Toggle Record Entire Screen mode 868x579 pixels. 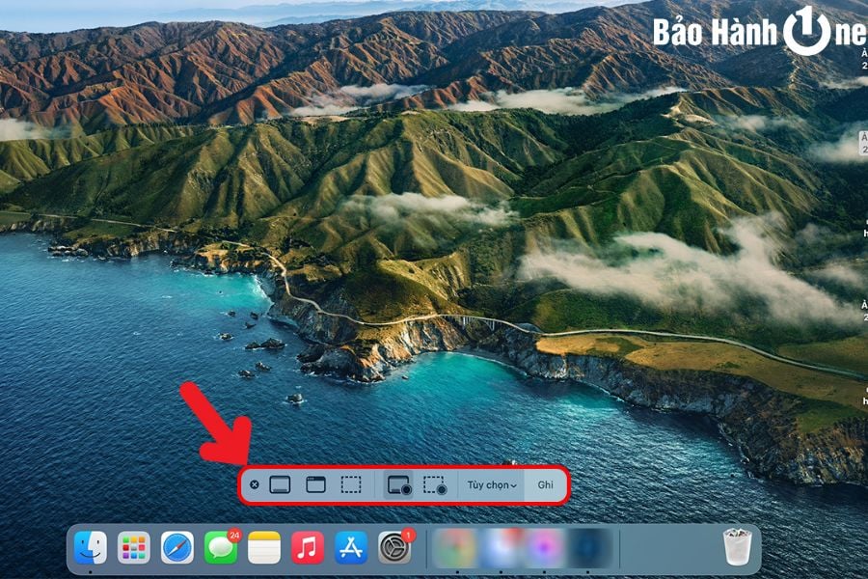point(399,484)
